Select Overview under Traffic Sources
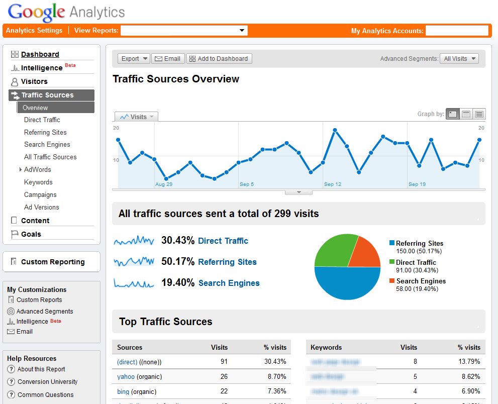Viewport: 498px width, 404px height. coord(56,108)
